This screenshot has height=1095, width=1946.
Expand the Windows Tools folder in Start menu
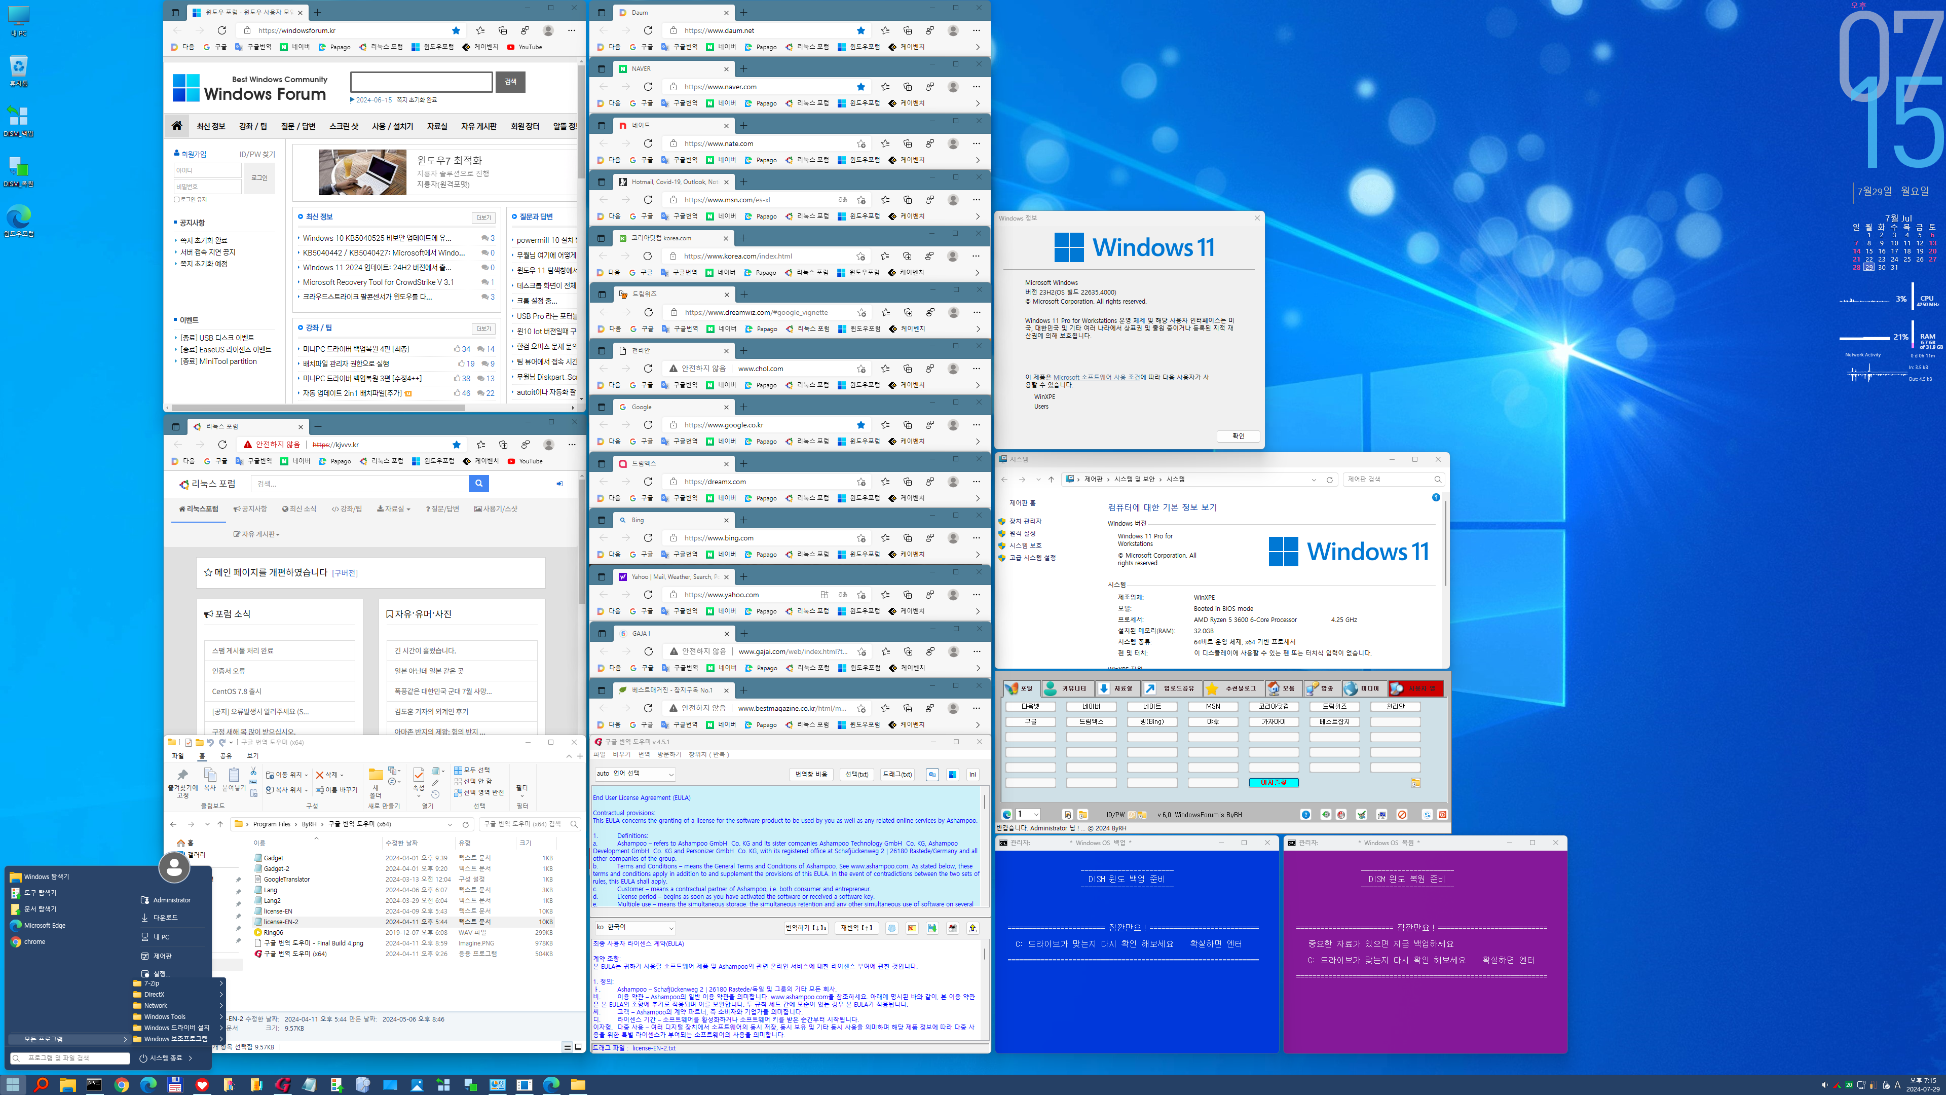click(178, 1016)
